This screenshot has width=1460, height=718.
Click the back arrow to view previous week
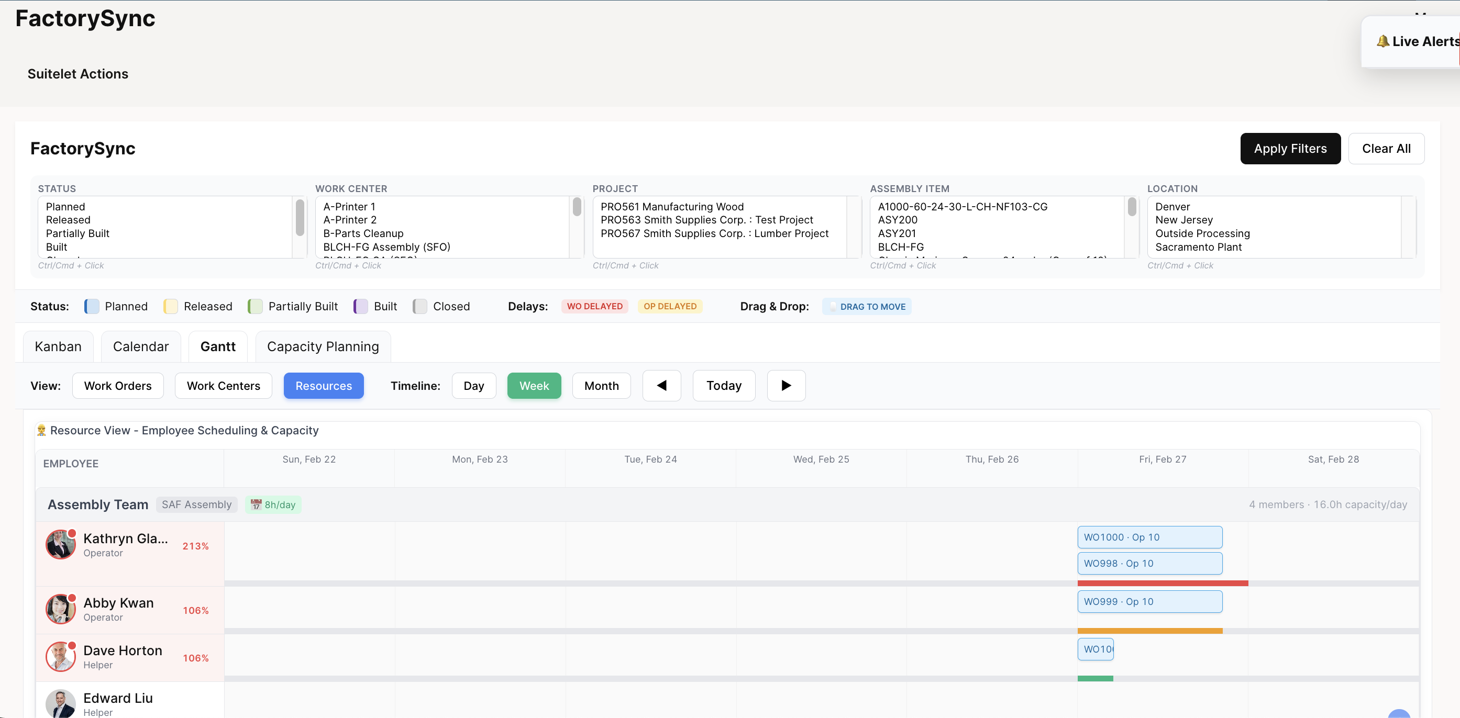click(661, 386)
